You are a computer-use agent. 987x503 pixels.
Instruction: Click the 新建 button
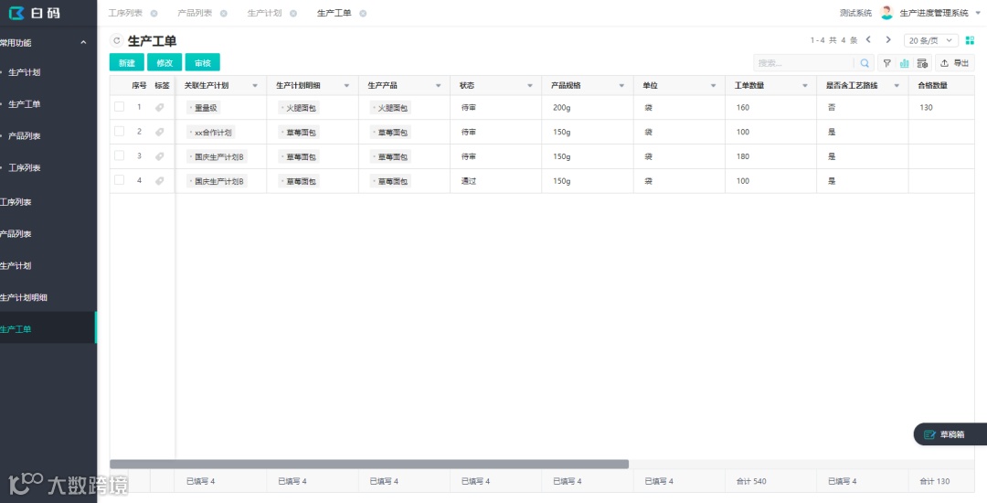126,62
